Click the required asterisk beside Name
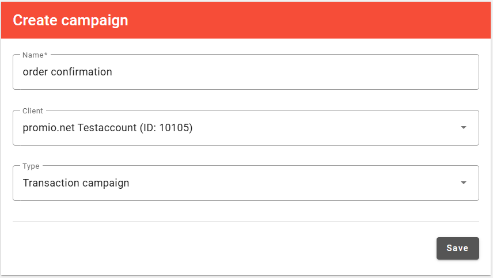 tap(46, 55)
